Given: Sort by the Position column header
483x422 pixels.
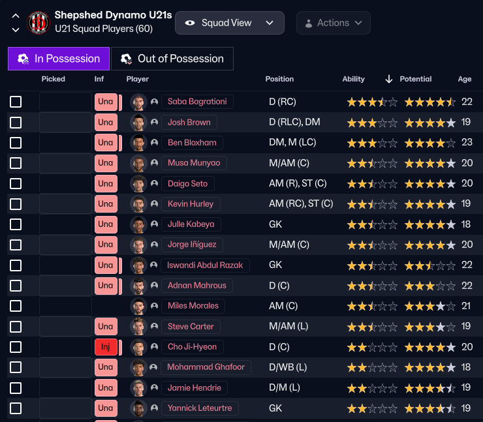Looking at the screenshot, I should [x=279, y=79].
